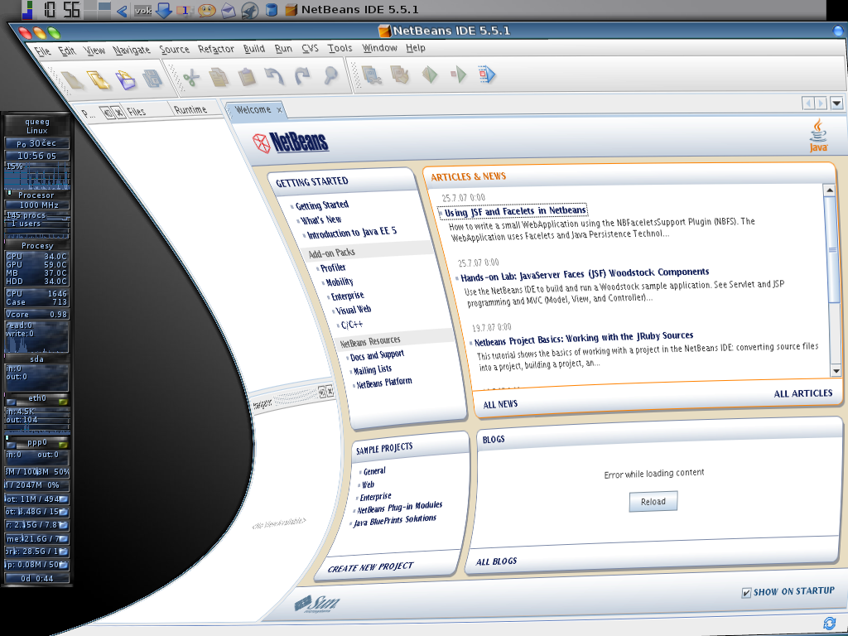Viewport: 848px width, 636px height.
Task: Switch to the Runtime tab
Action: coord(190,109)
